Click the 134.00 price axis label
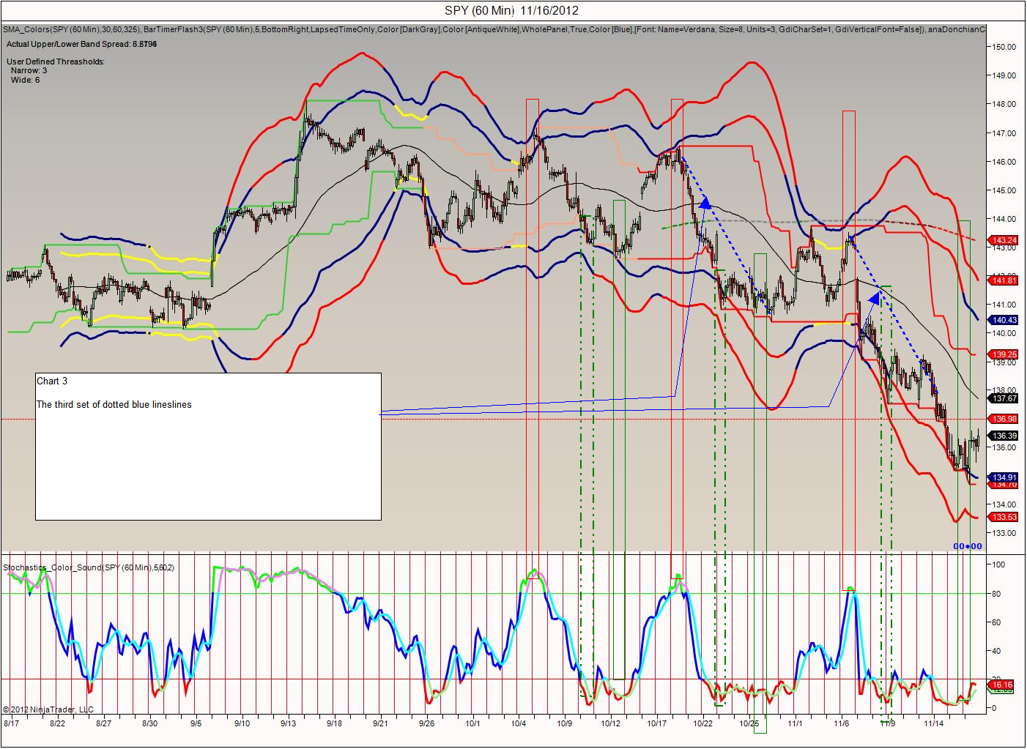This screenshot has width=1027, height=749. pyautogui.click(x=1004, y=504)
